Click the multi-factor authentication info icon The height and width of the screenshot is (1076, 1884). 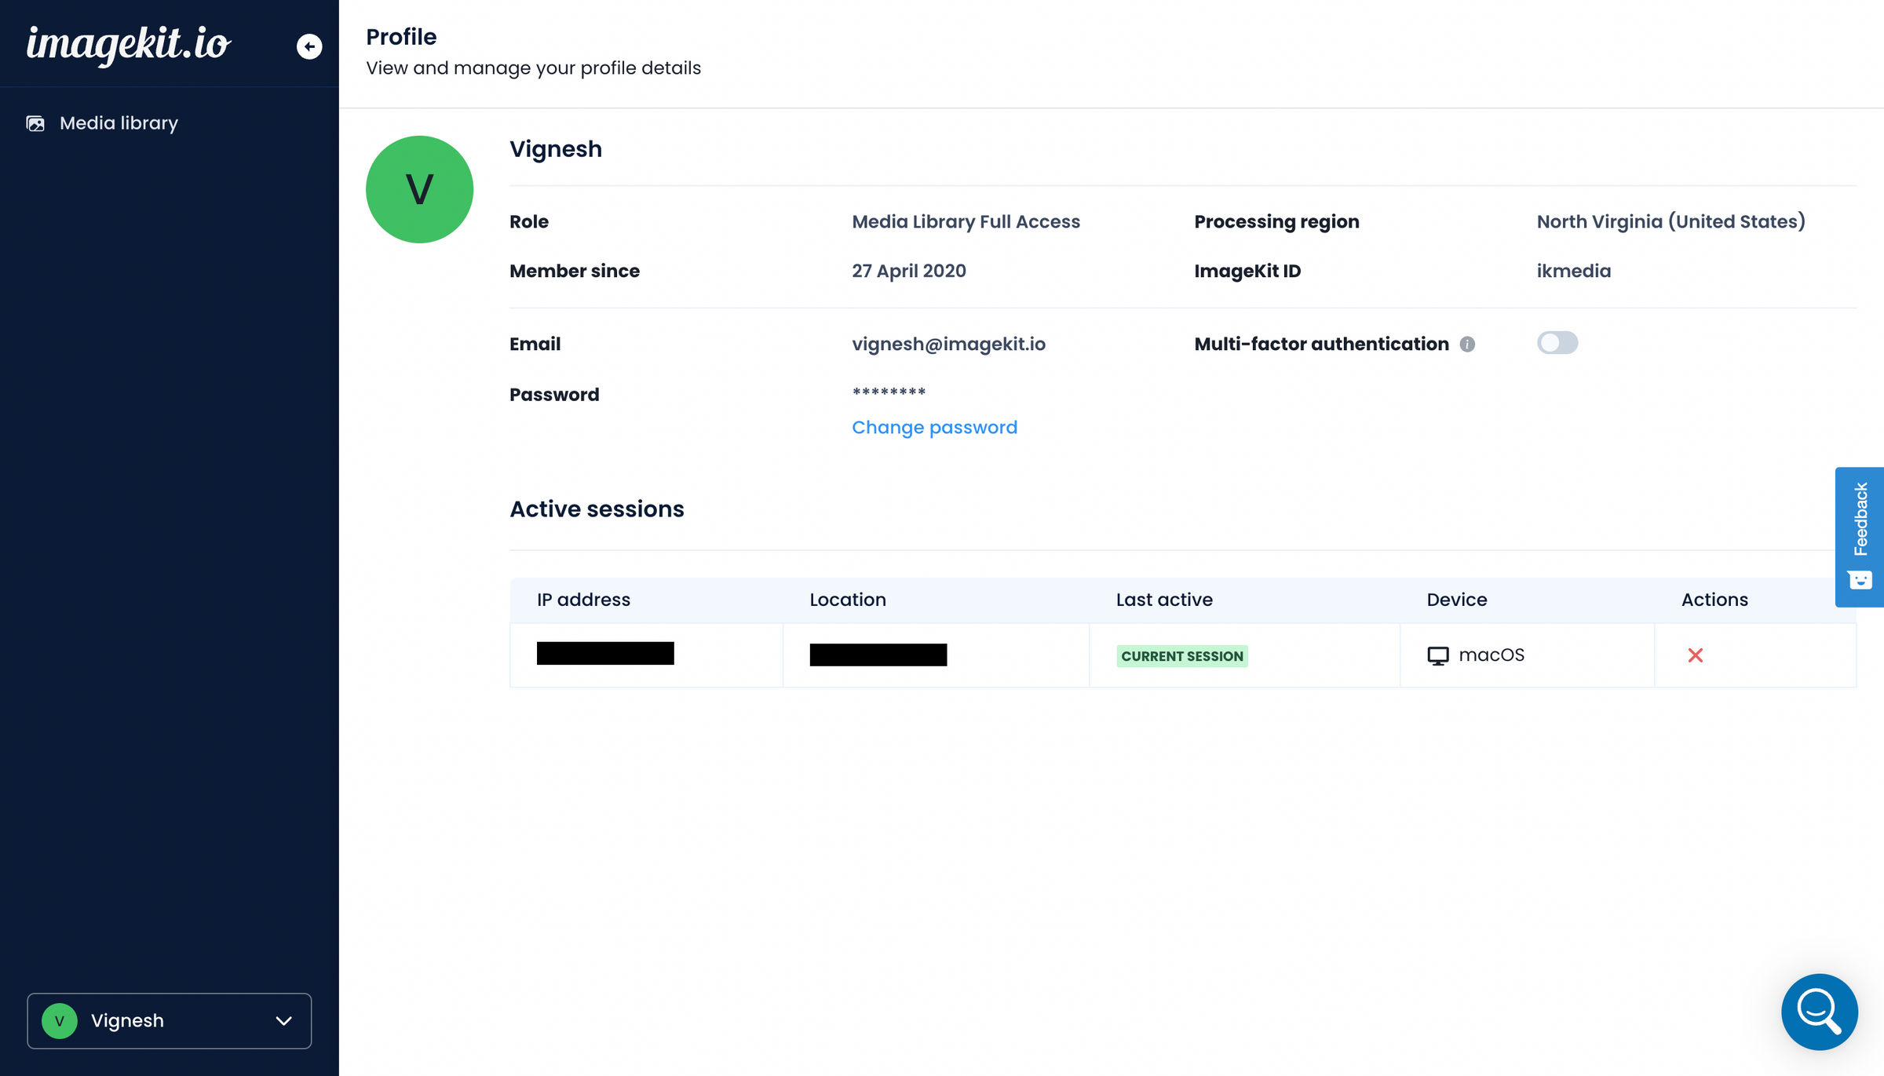point(1467,345)
